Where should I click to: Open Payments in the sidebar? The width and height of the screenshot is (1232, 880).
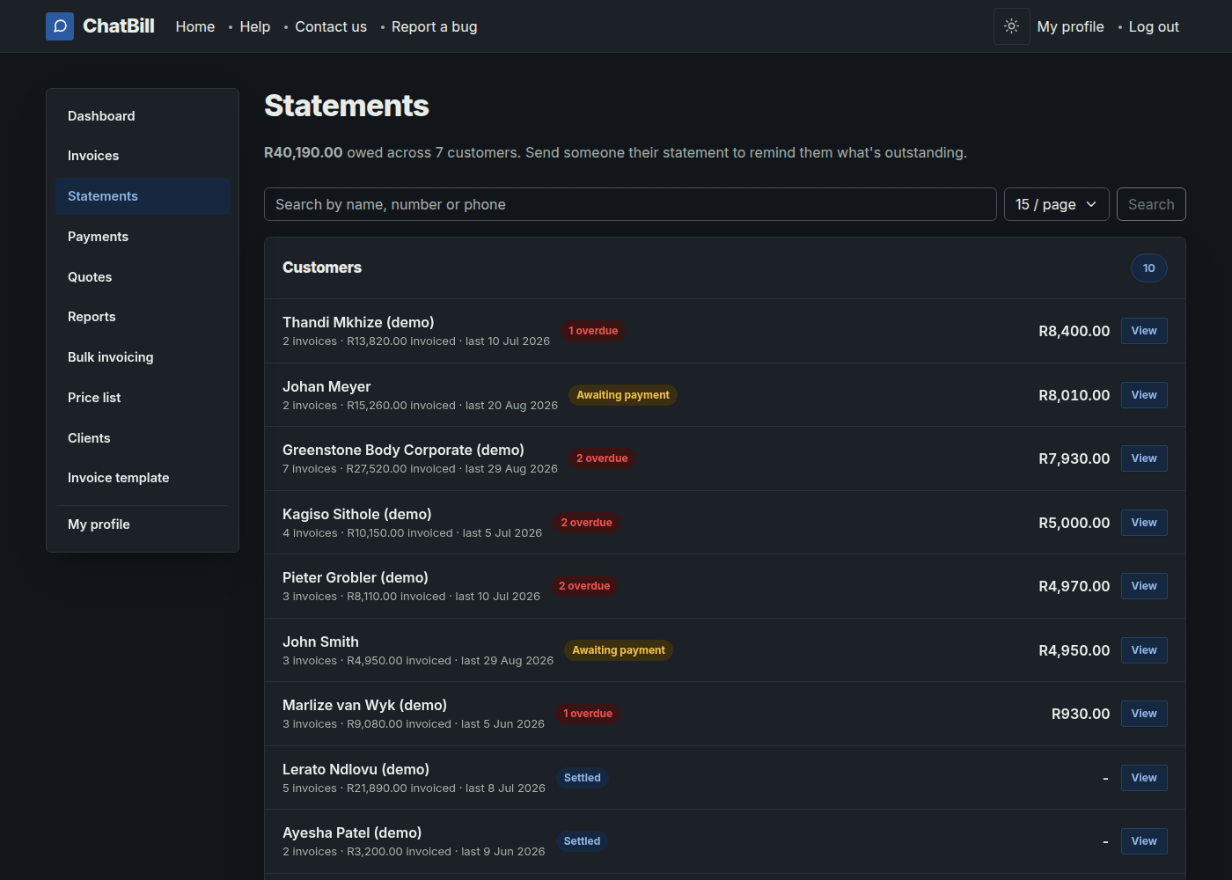tap(143, 237)
